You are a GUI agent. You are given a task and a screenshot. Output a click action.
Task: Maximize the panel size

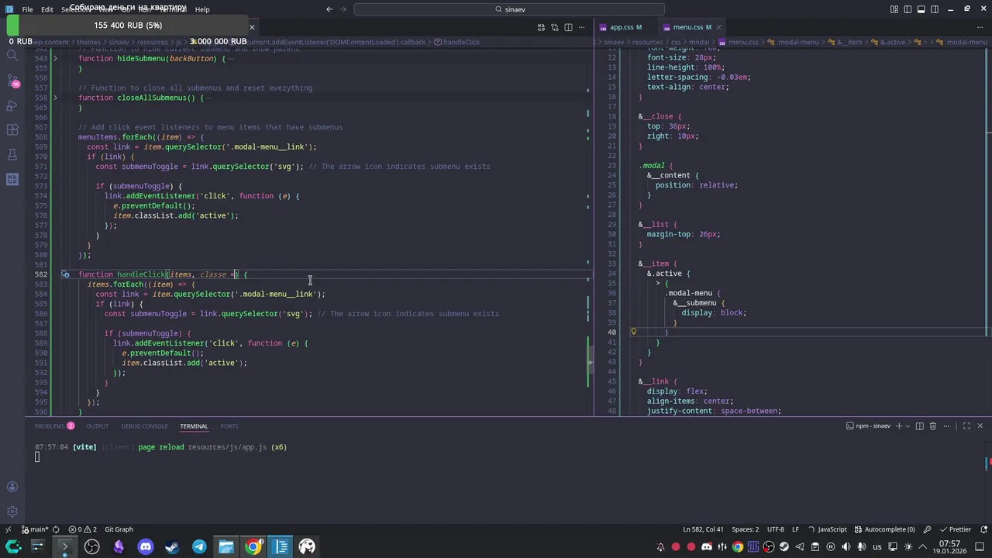tap(966, 426)
